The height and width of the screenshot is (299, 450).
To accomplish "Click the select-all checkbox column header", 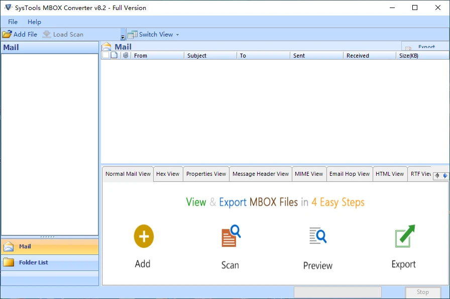I will point(105,55).
